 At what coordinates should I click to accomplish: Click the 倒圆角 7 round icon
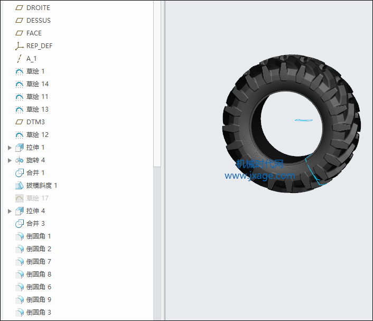tap(20, 262)
